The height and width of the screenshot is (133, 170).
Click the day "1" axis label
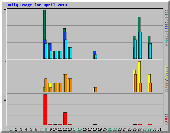click(11, 129)
